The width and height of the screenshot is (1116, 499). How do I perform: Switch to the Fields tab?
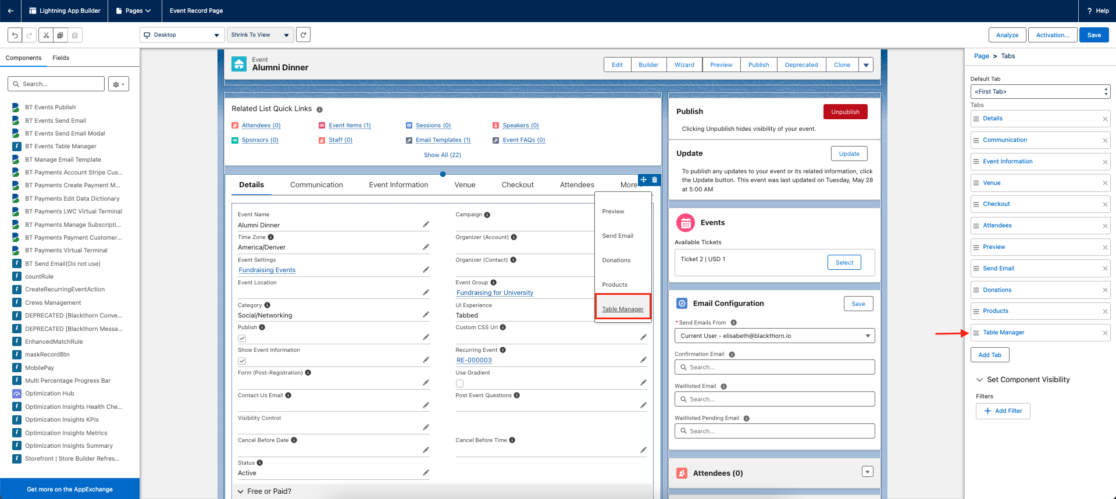60,58
